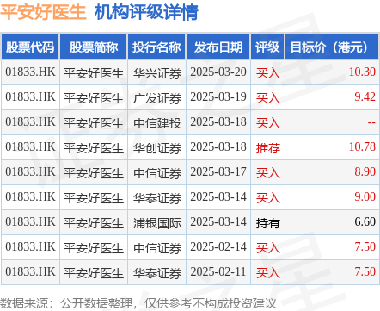The width and height of the screenshot is (380, 311).
Task: Click the date 2025-03-17
Action: (x=218, y=171)
